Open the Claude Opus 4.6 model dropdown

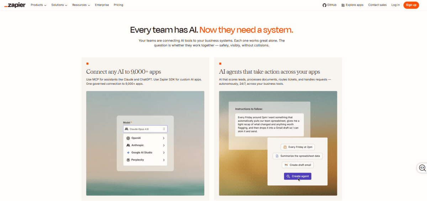145,129
